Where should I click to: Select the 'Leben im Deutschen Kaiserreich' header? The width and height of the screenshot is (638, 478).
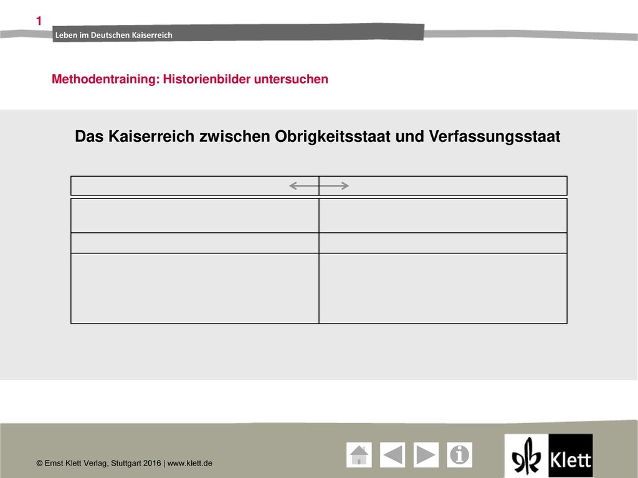113,35
